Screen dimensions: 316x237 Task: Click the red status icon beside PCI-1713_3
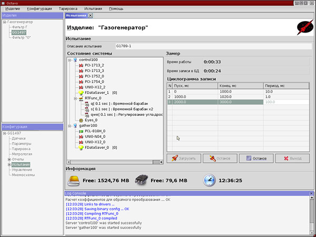(81, 71)
